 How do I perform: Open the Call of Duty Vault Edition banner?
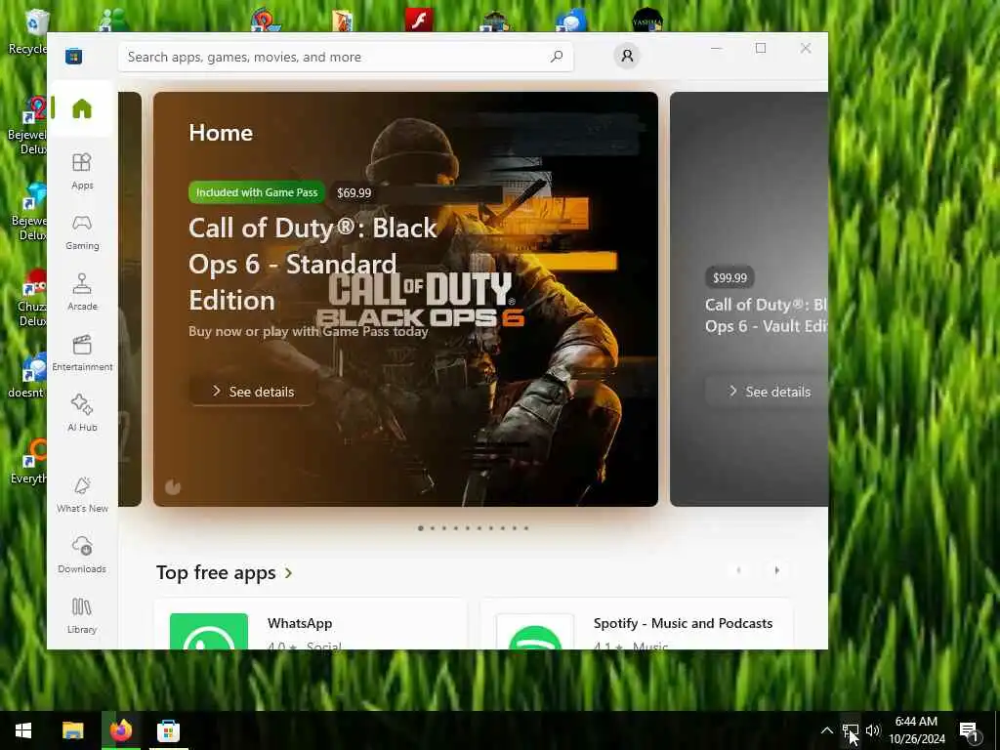(749, 299)
